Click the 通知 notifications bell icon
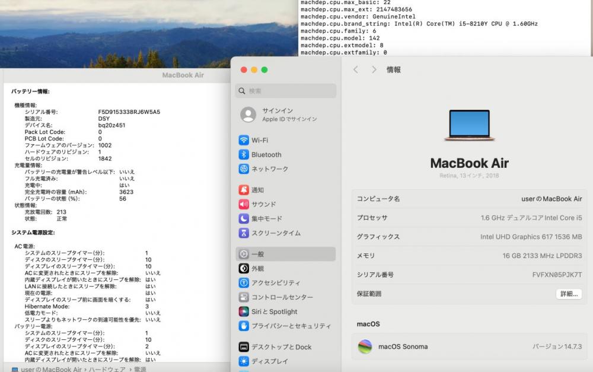The width and height of the screenshot is (593, 372). click(244, 190)
